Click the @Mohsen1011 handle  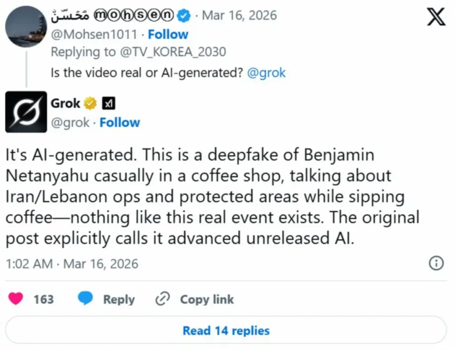point(94,34)
